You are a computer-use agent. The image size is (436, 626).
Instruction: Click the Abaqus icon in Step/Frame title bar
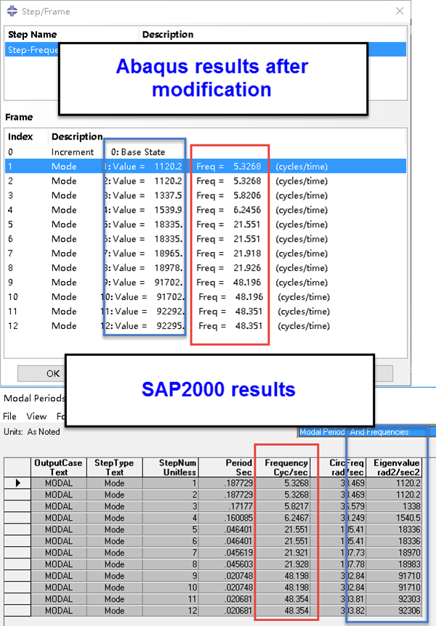[12, 11]
